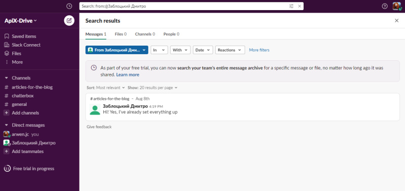
Task: Collapse the Channels section
Action: coord(7,78)
